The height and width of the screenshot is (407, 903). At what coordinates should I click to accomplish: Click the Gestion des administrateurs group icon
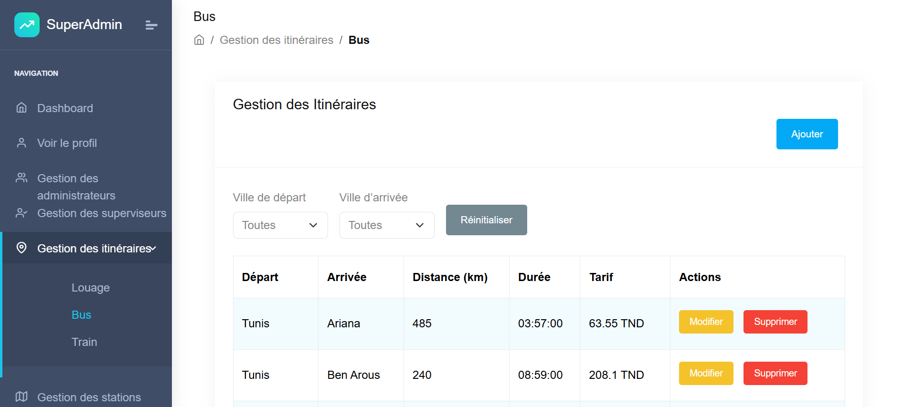click(x=21, y=177)
